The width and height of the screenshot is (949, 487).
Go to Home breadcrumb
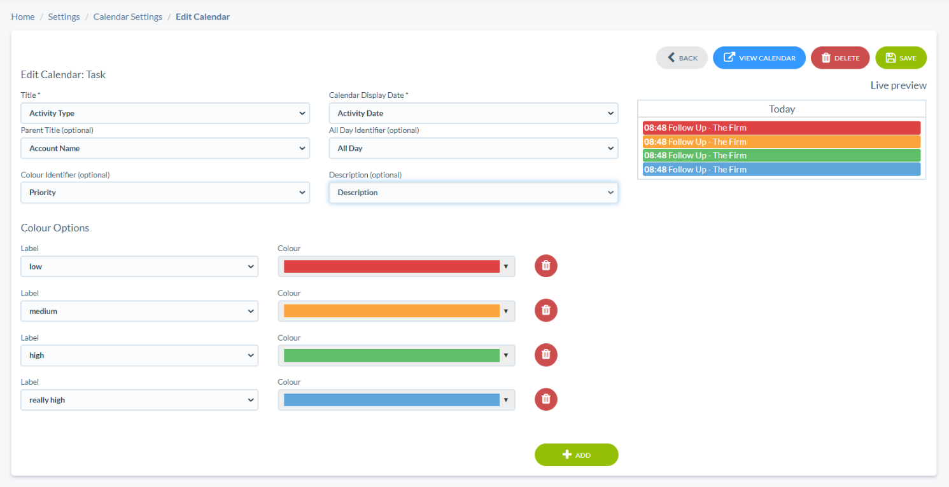click(23, 17)
